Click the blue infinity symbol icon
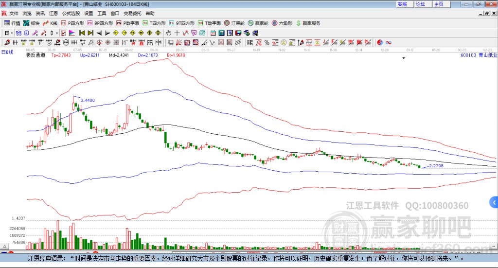Screen dimensions: 498x268 (x=388, y=42)
